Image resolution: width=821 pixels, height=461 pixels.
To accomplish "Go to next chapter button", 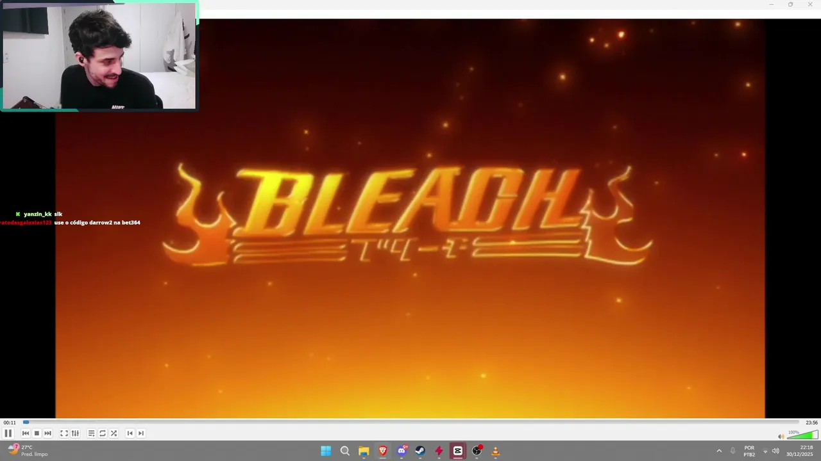I will click(x=141, y=433).
